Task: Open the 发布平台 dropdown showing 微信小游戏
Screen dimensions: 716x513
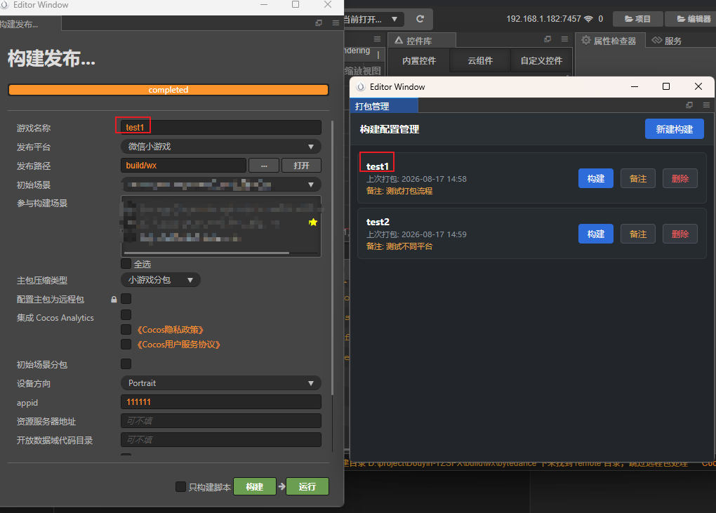Action: point(221,147)
